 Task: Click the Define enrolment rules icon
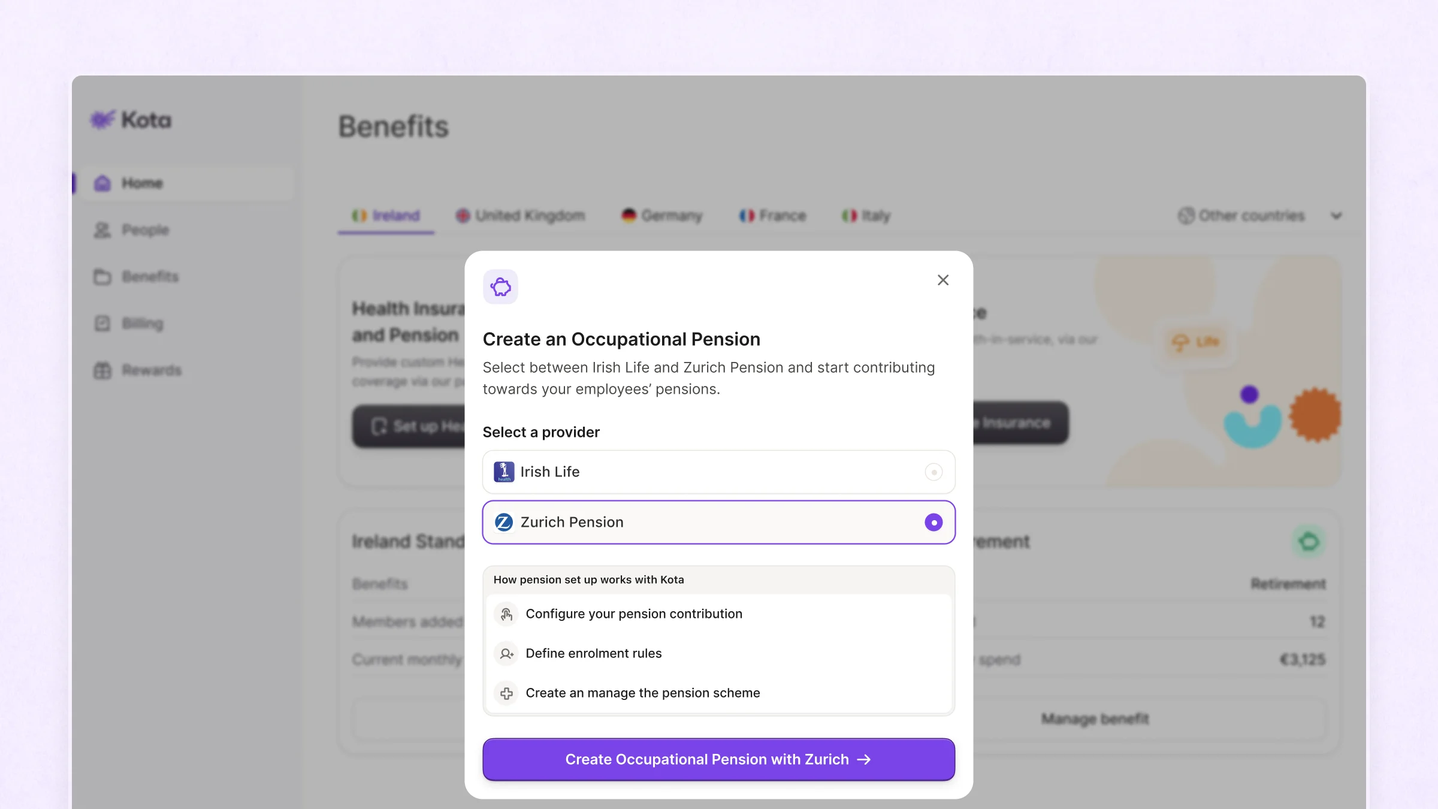[506, 654]
